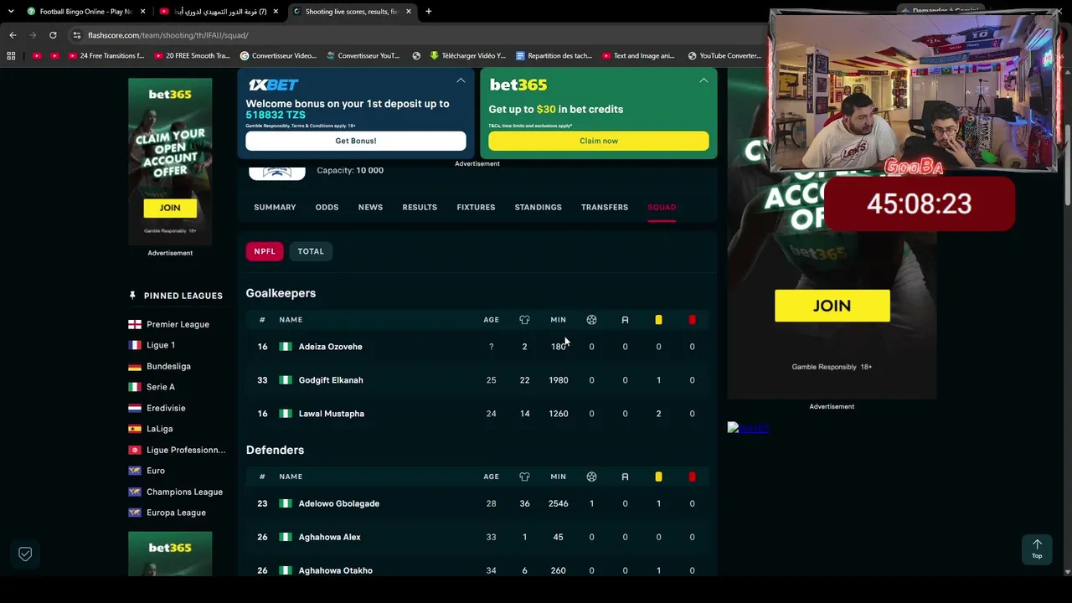Click the defenders appearances shirt icon
Image resolution: width=1072 pixels, height=603 pixels.
pos(524,477)
